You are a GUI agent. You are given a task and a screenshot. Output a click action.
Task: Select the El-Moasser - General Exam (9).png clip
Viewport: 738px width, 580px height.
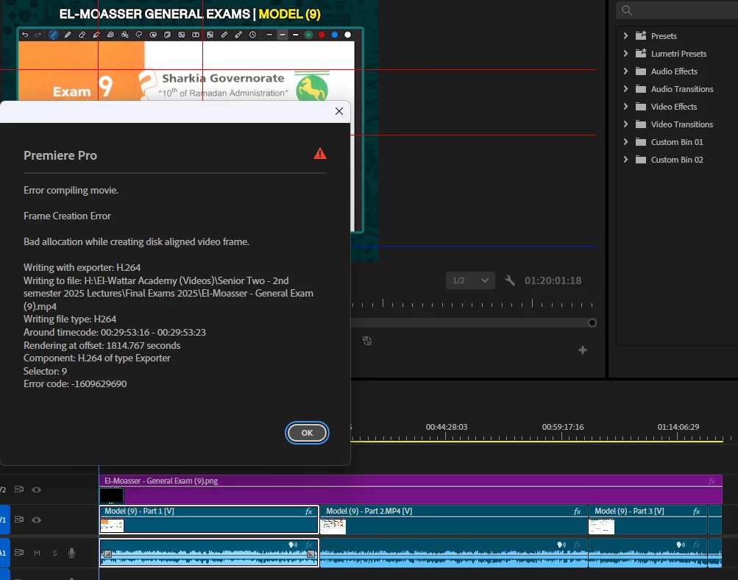pyautogui.click(x=411, y=489)
